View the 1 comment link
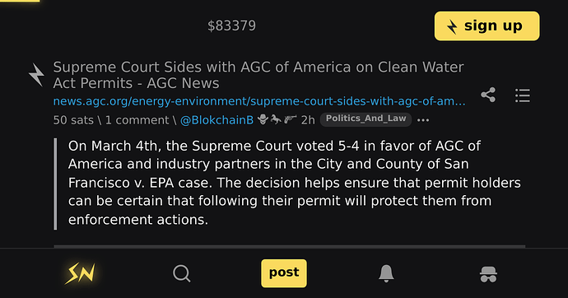Screen dimensions: 568x298 pyautogui.click(x=137, y=120)
